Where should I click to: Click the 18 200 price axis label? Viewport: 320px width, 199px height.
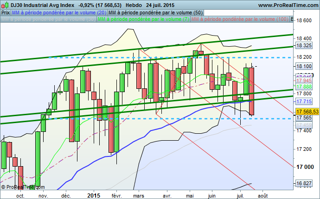[x=304, y=57]
